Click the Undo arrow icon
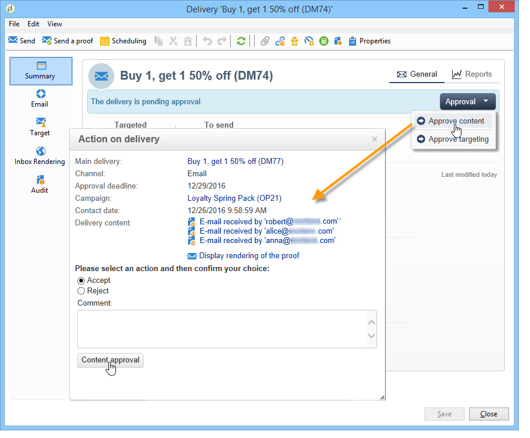 [x=207, y=41]
